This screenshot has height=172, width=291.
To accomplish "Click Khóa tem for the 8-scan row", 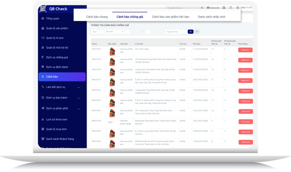I will click(246, 142).
